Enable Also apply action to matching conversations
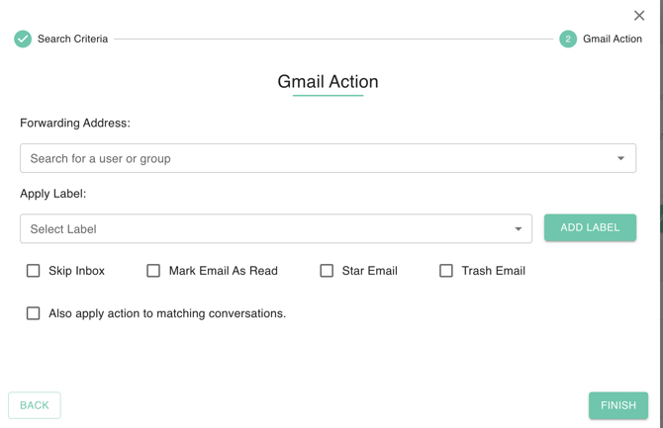Screen dimensions: 663x428 tap(33, 313)
